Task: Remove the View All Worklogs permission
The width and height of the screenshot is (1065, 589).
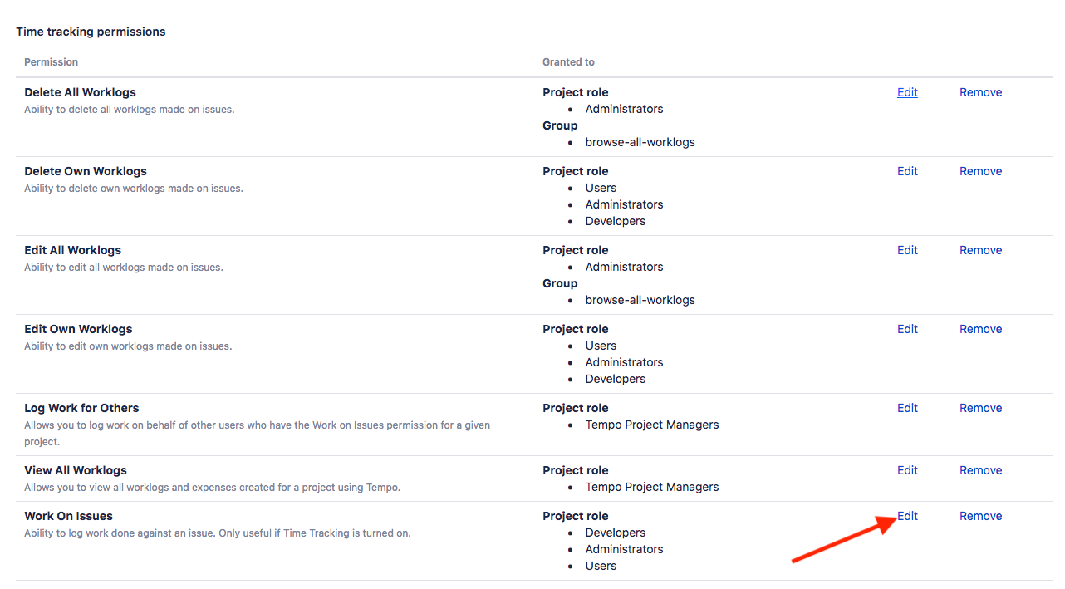Action: pos(980,470)
